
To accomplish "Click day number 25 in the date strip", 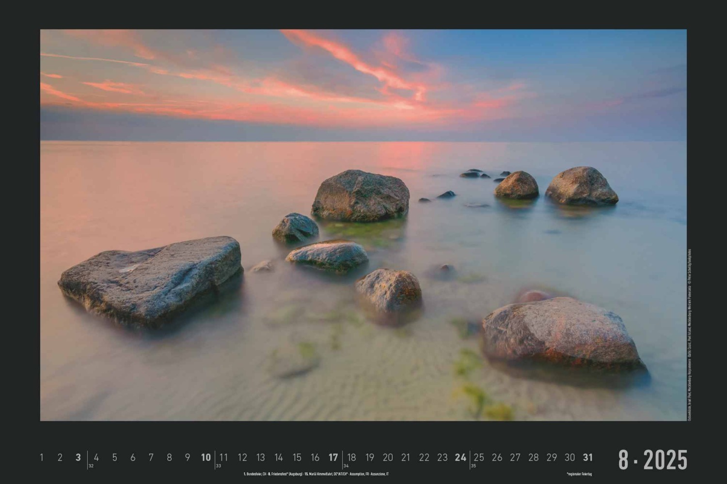I will coord(479,457).
